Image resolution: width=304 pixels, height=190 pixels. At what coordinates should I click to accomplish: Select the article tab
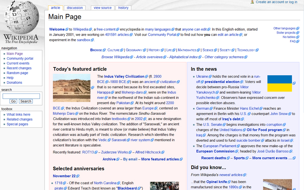pos(55,8)
